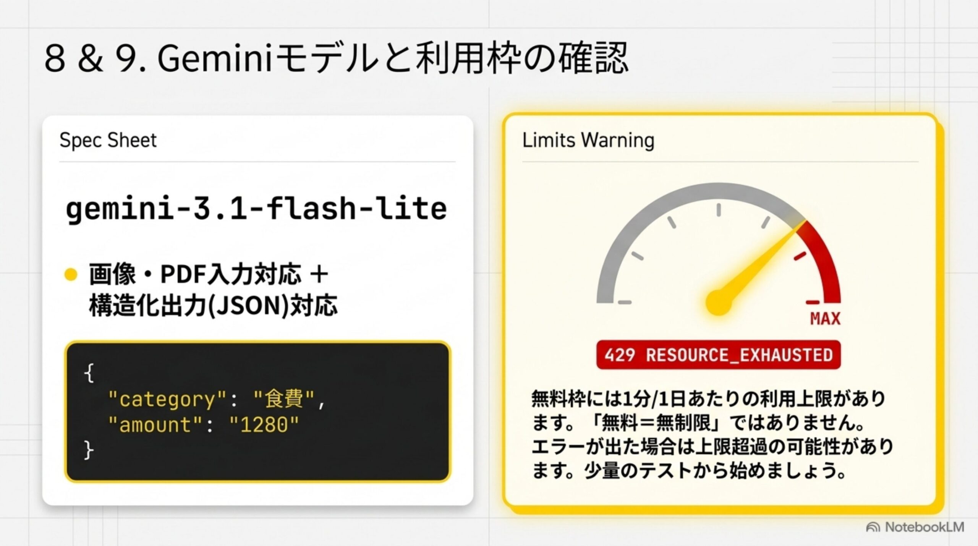This screenshot has width=978, height=546.
Task: Click the '429 RESOURCE_EXHAUSTED' red badge
Action: [x=718, y=355]
